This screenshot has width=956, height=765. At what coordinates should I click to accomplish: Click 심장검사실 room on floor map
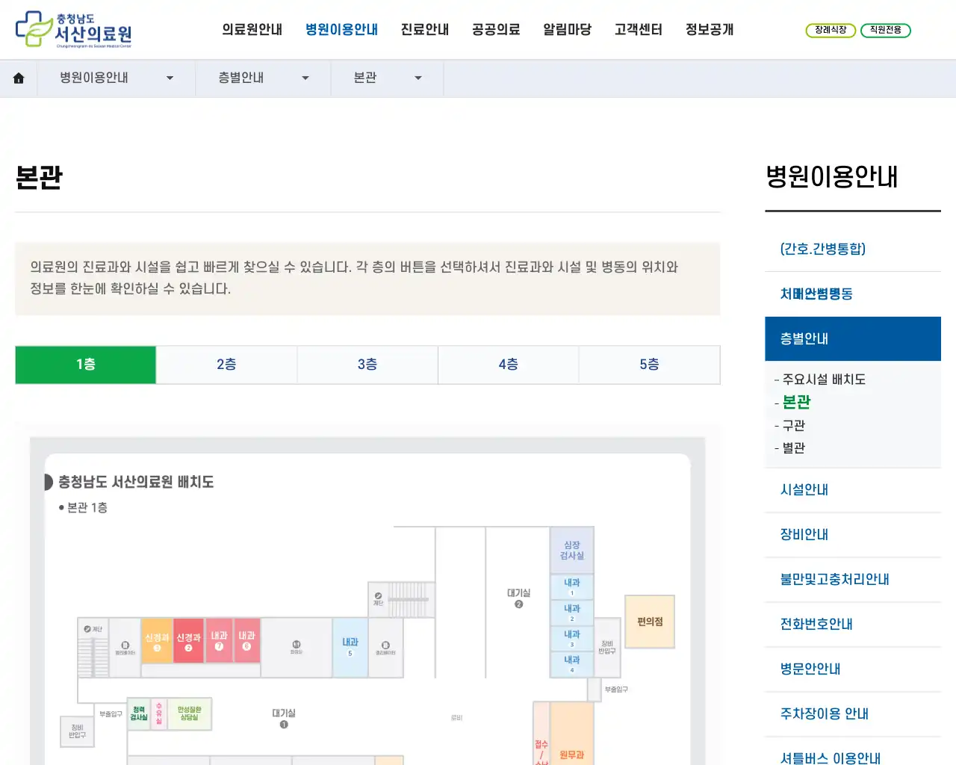[x=572, y=551]
